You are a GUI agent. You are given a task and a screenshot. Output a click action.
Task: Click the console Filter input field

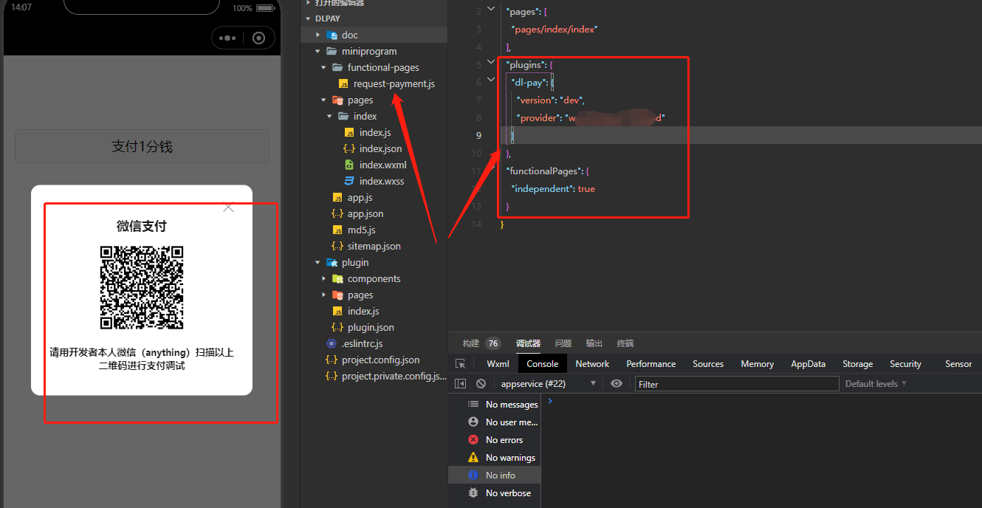point(737,384)
